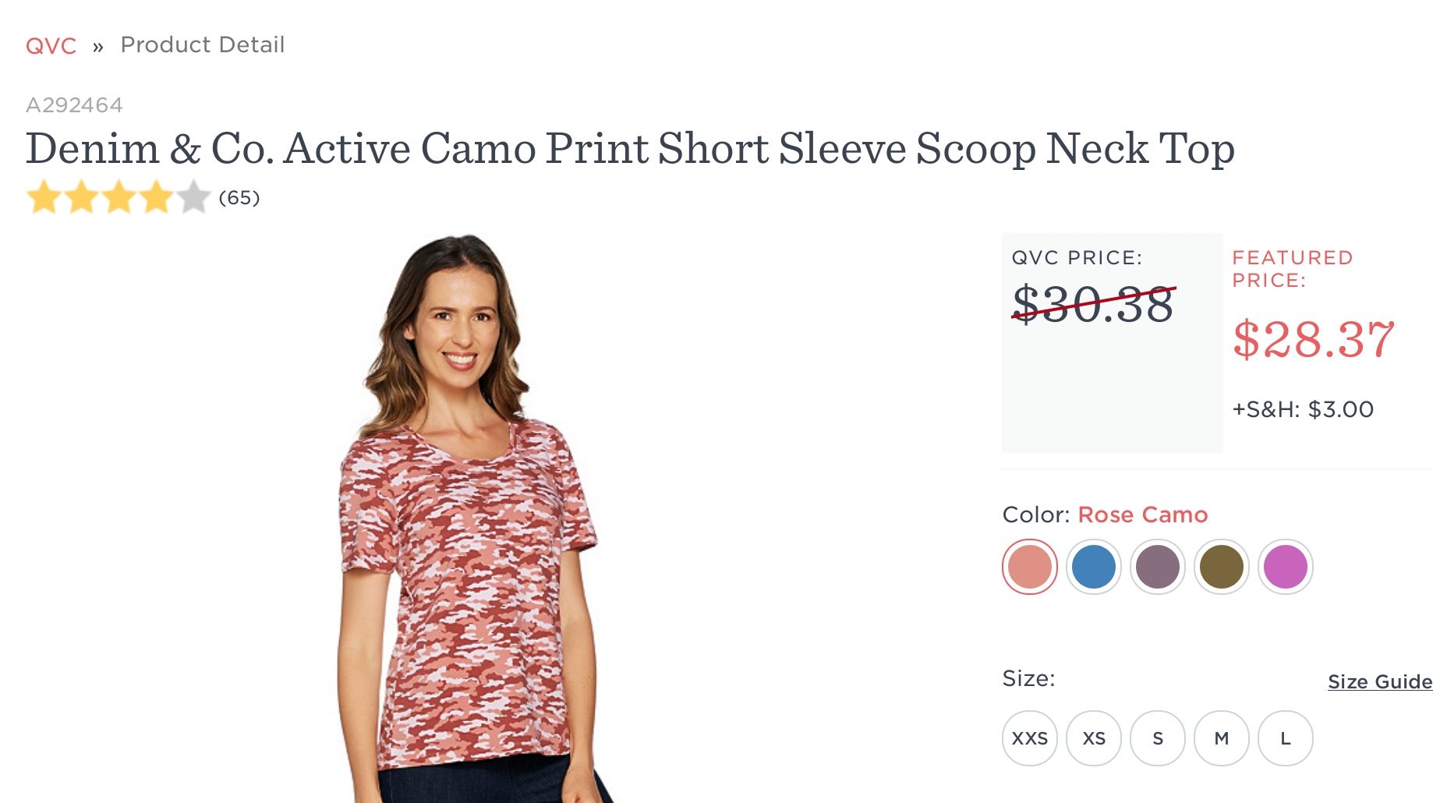Select size XXS

pyautogui.click(x=1029, y=738)
